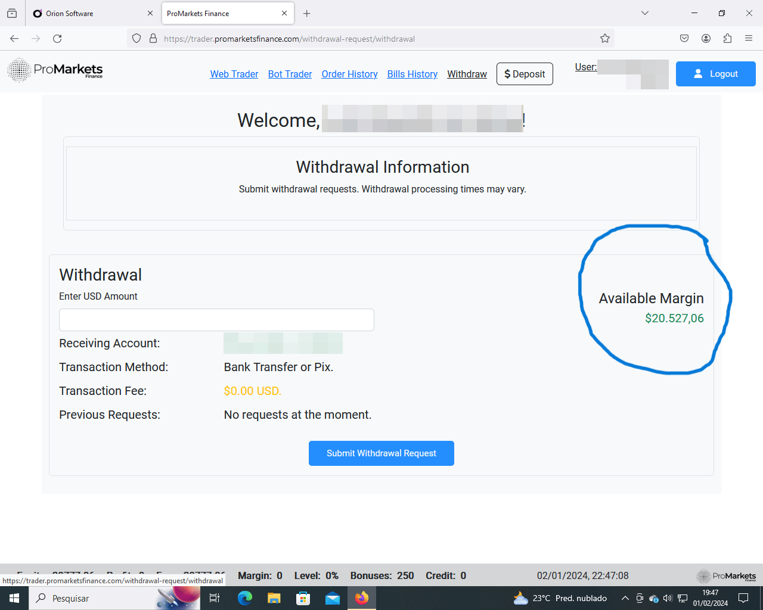Submit the withdrawal request

pos(381,453)
